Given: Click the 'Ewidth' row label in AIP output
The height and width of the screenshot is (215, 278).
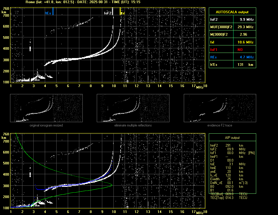Looking at the screenshot, I should [x=215, y=179].
